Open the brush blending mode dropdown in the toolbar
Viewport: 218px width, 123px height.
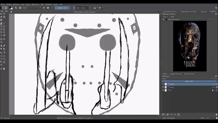pos(32,8)
